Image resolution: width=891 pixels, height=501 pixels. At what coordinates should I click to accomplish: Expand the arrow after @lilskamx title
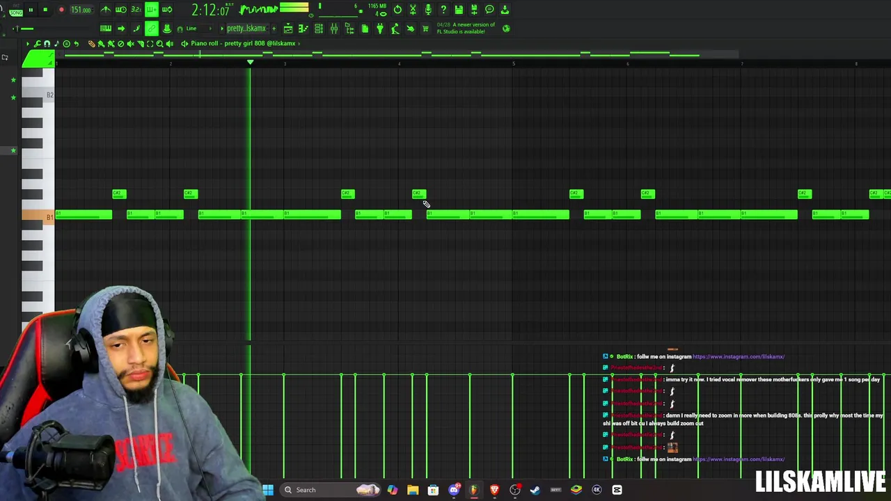click(299, 43)
